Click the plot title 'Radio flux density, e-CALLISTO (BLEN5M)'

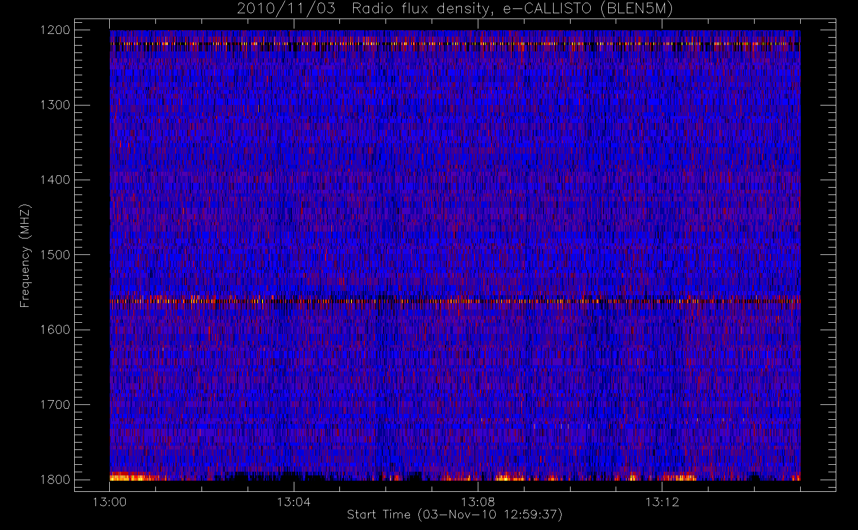[x=512, y=9]
